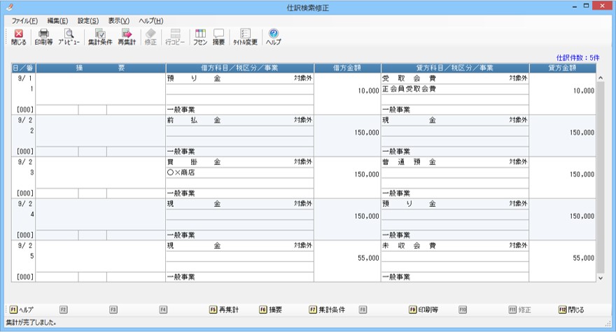616x332 pixels.
Task: Open タイトル変更 in the toolbar
Action: (245, 36)
